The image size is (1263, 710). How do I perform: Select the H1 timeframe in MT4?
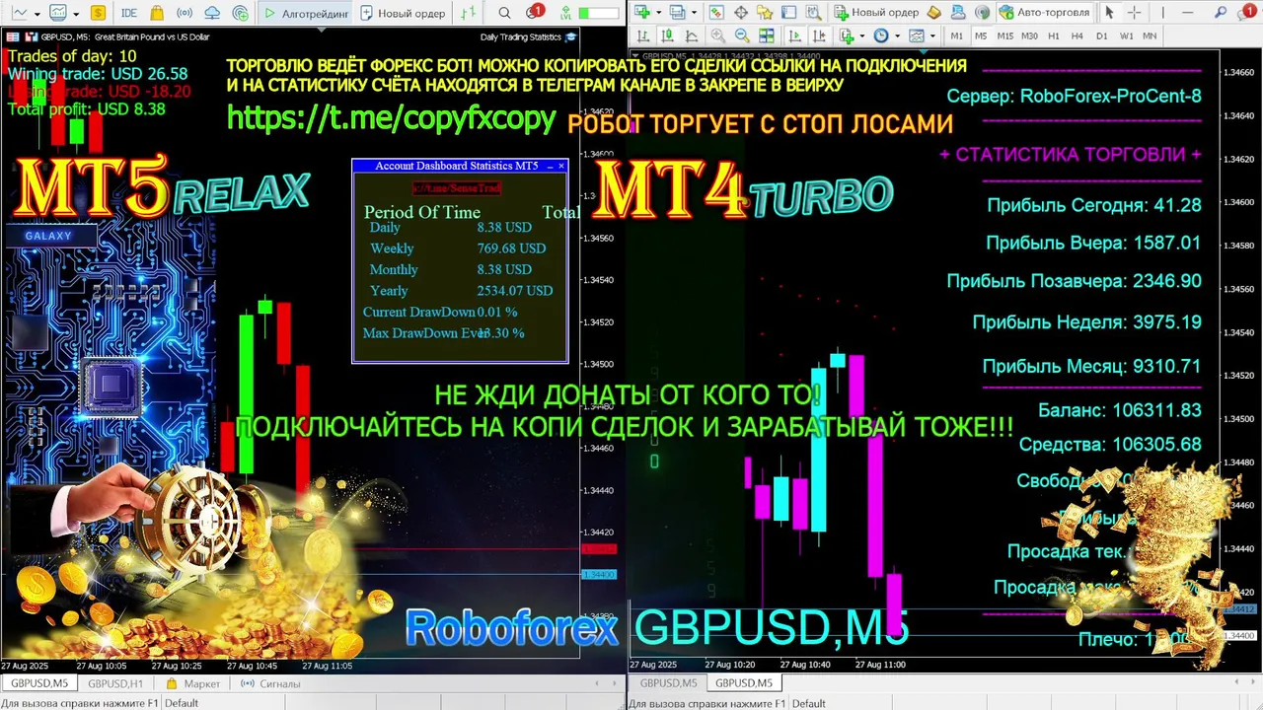point(1053,35)
